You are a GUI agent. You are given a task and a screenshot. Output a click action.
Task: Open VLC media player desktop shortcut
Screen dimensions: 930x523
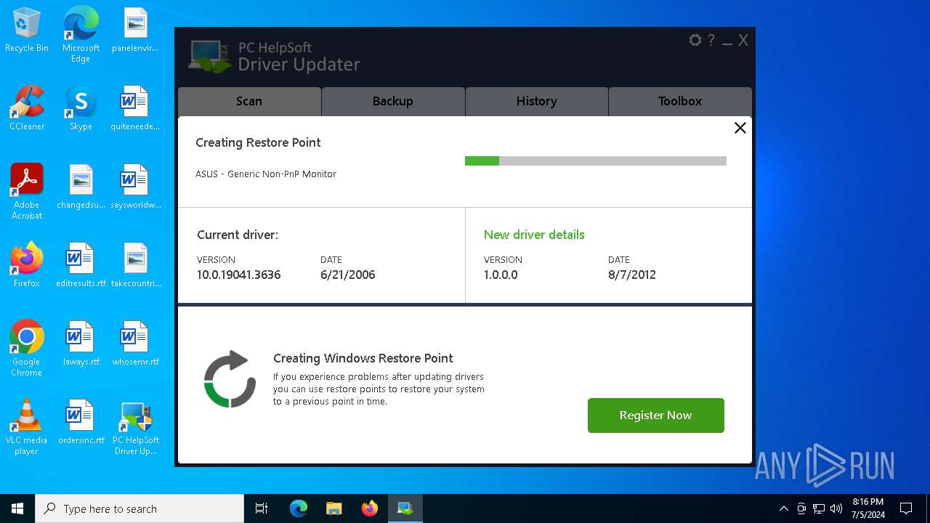[x=27, y=426]
